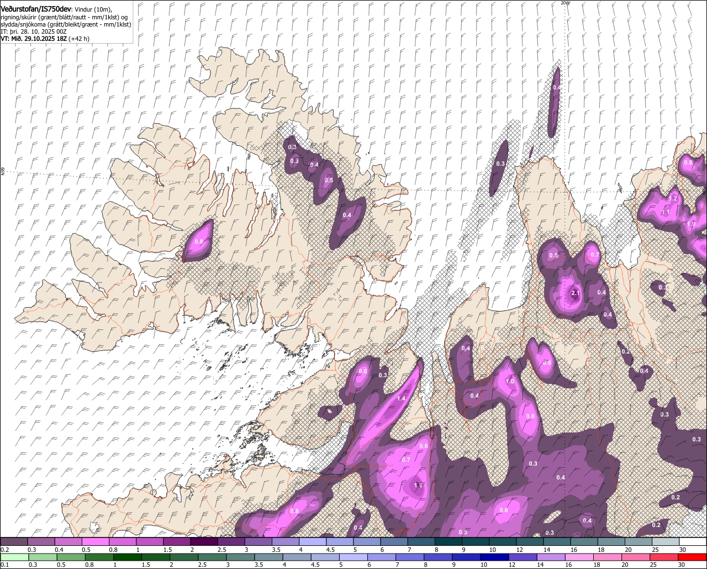707x569 pixels.
Task: Select upper legend swatch starting at 7
Action: coord(421,542)
